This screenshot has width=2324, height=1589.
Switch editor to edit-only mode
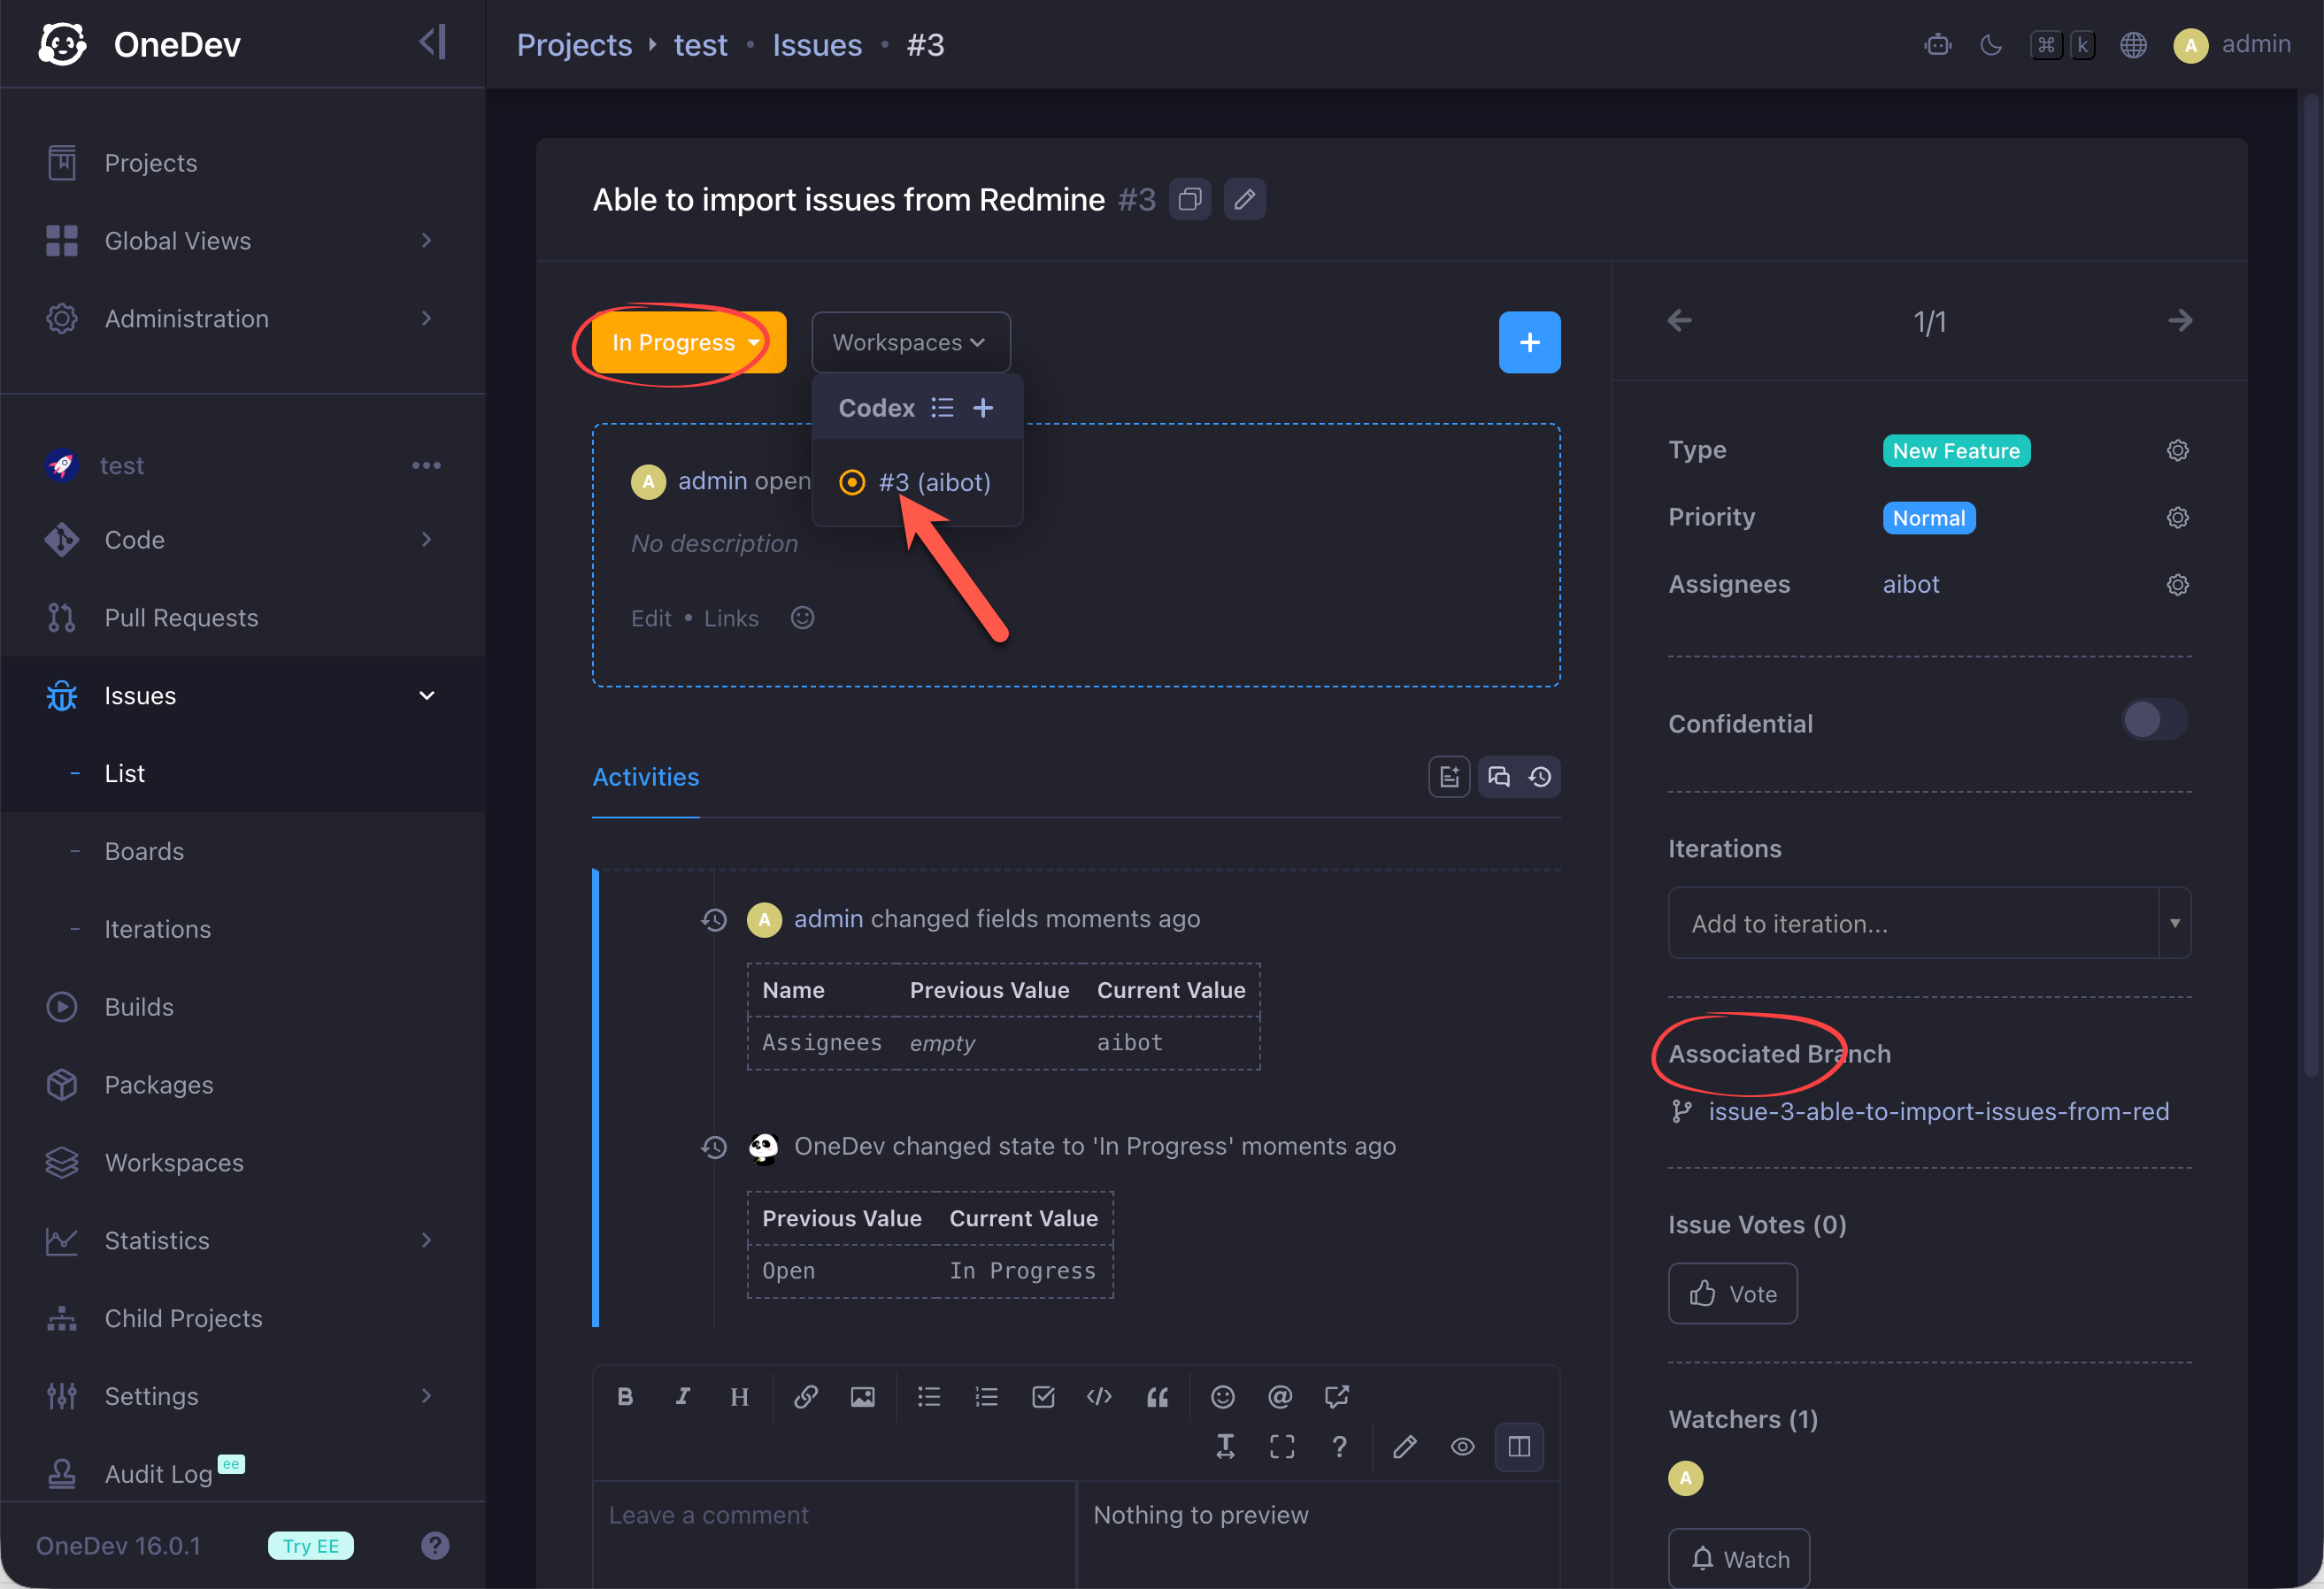point(1404,1446)
